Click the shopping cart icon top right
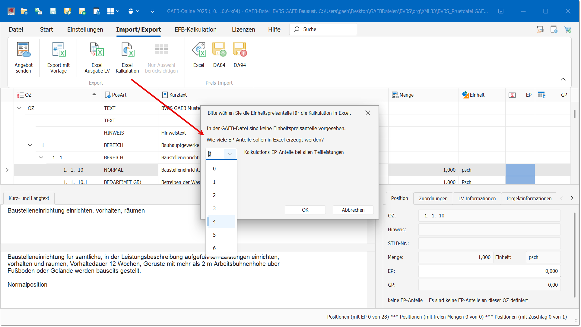The image size is (581, 327). (568, 29)
